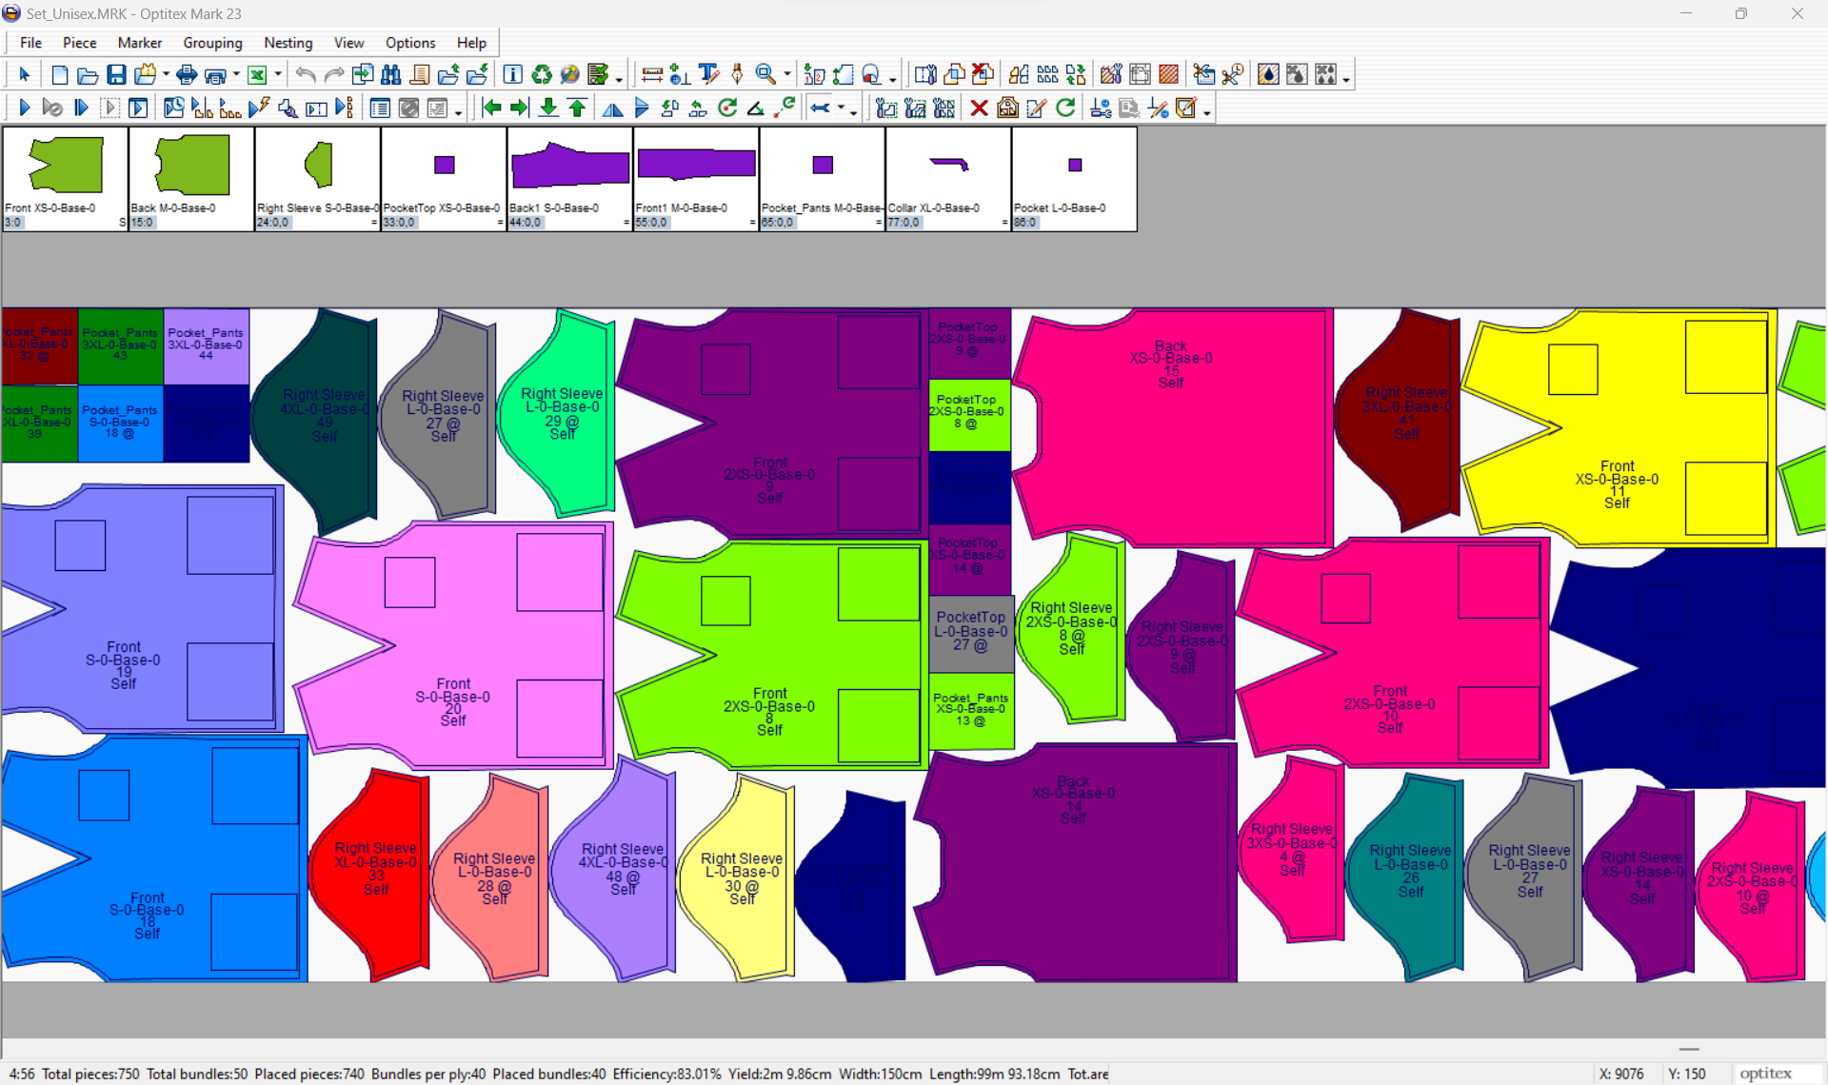Viewport: 1828px width, 1085px height.
Task: Click the red X delete icon
Action: tap(979, 108)
